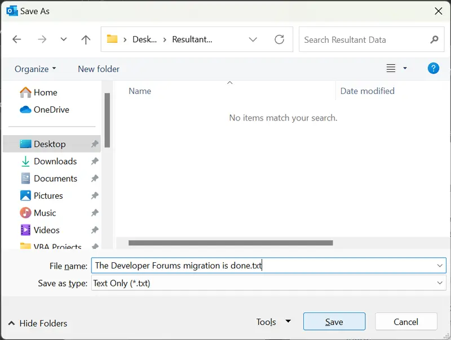Open the Save as type dropdown
The height and width of the screenshot is (340, 451).
click(440, 283)
